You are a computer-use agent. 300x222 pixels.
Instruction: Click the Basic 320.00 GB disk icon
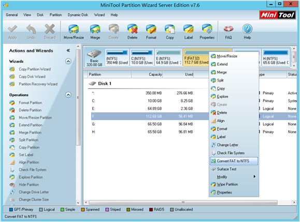point(94,57)
